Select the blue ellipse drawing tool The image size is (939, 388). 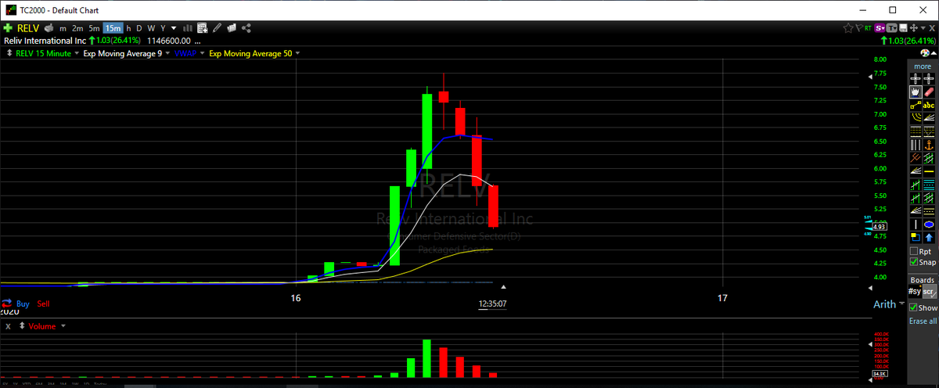[929, 224]
